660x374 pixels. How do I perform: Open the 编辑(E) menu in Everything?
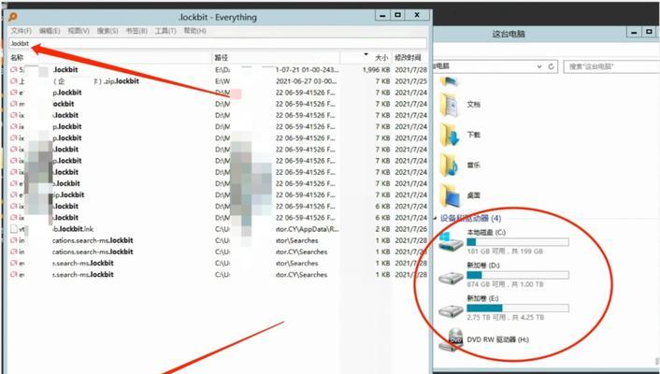click(x=50, y=31)
